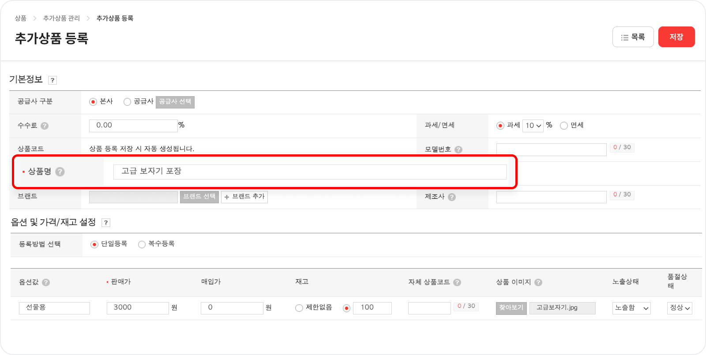The height and width of the screenshot is (355, 706).
Task: Click the 고급보자기.jpg file name field
Action: (563, 308)
